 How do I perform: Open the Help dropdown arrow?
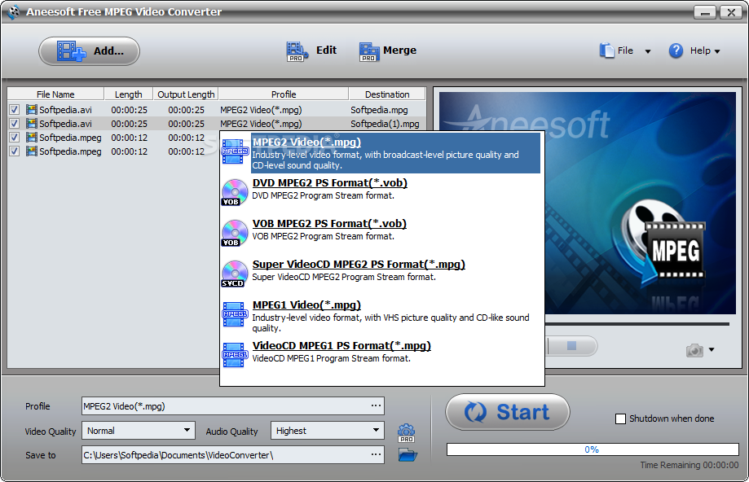[717, 51]
